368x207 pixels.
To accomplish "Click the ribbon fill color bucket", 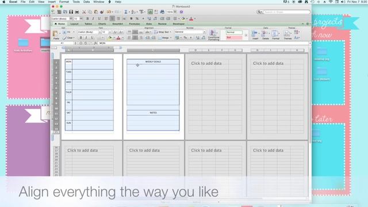I will [x=109, y=38].
